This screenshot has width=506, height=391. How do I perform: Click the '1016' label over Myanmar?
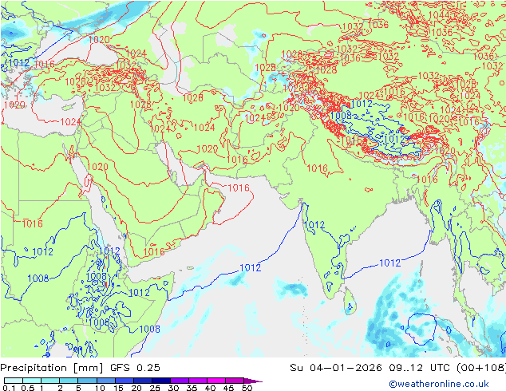(x=427, y=179)
